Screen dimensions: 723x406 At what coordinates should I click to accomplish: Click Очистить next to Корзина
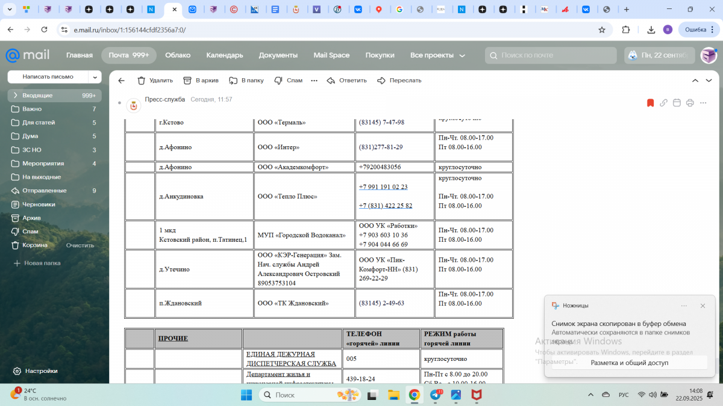80,245
